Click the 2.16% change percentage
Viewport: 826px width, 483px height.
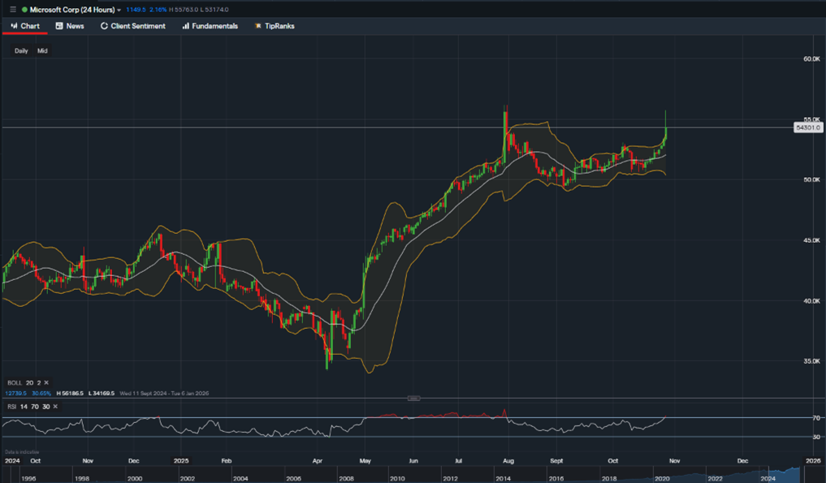click(x=158, y=9)
